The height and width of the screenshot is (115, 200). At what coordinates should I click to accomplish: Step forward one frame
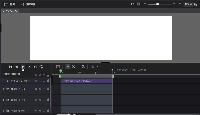point(29,67)
